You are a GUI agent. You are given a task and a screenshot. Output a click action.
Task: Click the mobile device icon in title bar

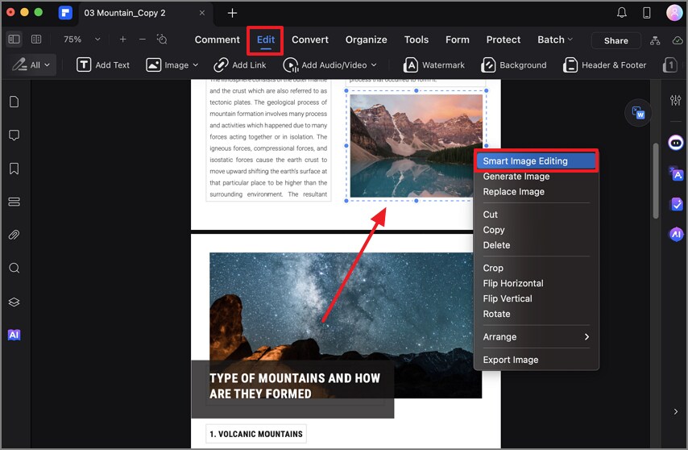(647, 13)
